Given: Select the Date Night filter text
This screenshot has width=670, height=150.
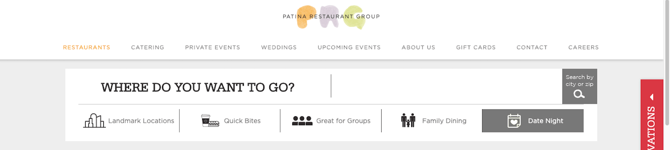Looking at the screenshot, I should tap(545, 121).
